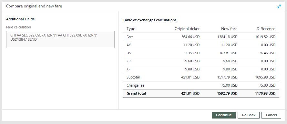Click the Fare difference value 1019.52 USD
287x124 pixels.
pyautogui.click(x=265, y=37)
